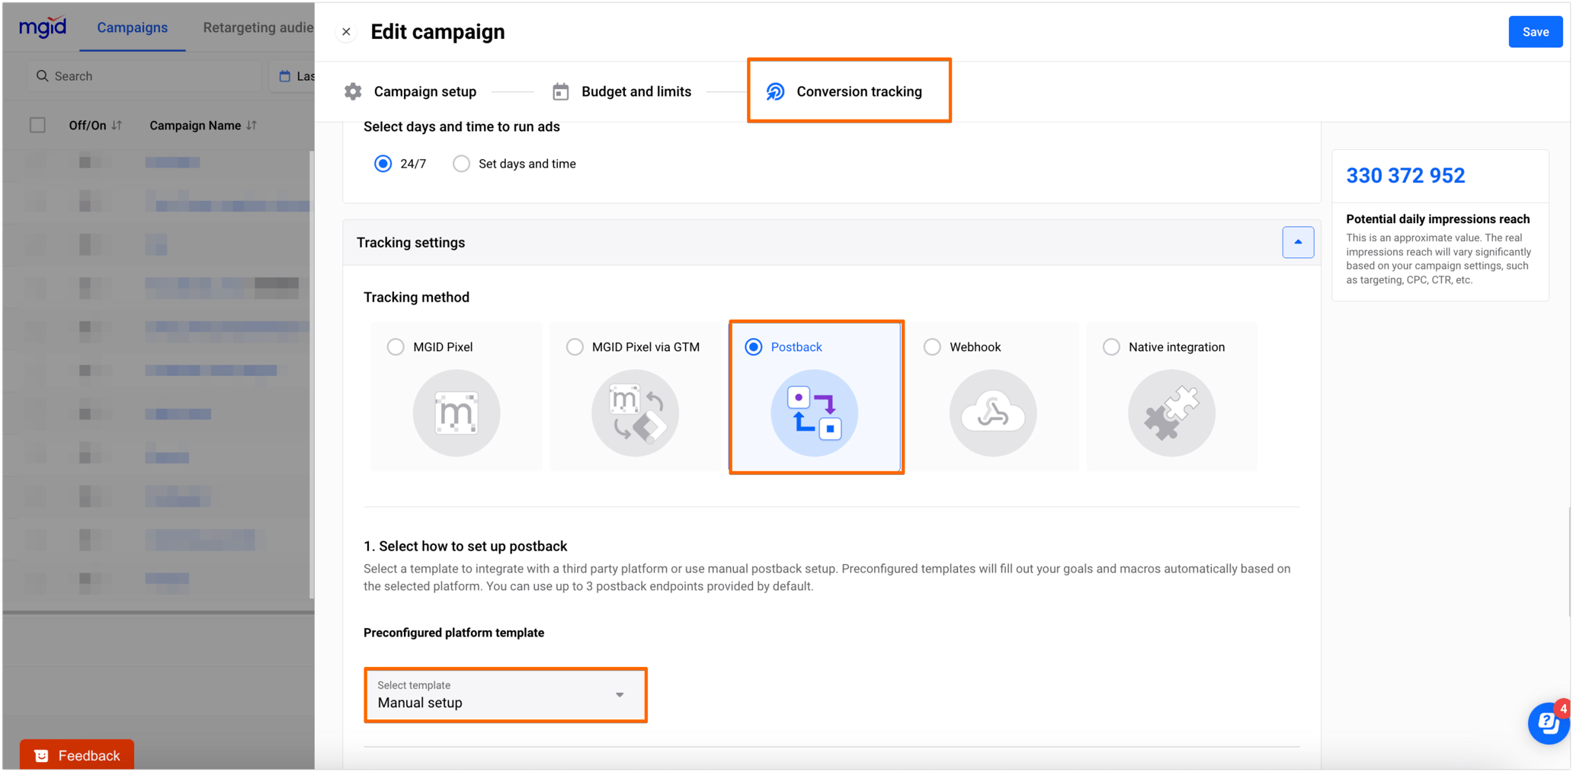Select the Set days and time option

tap(461, 163)
